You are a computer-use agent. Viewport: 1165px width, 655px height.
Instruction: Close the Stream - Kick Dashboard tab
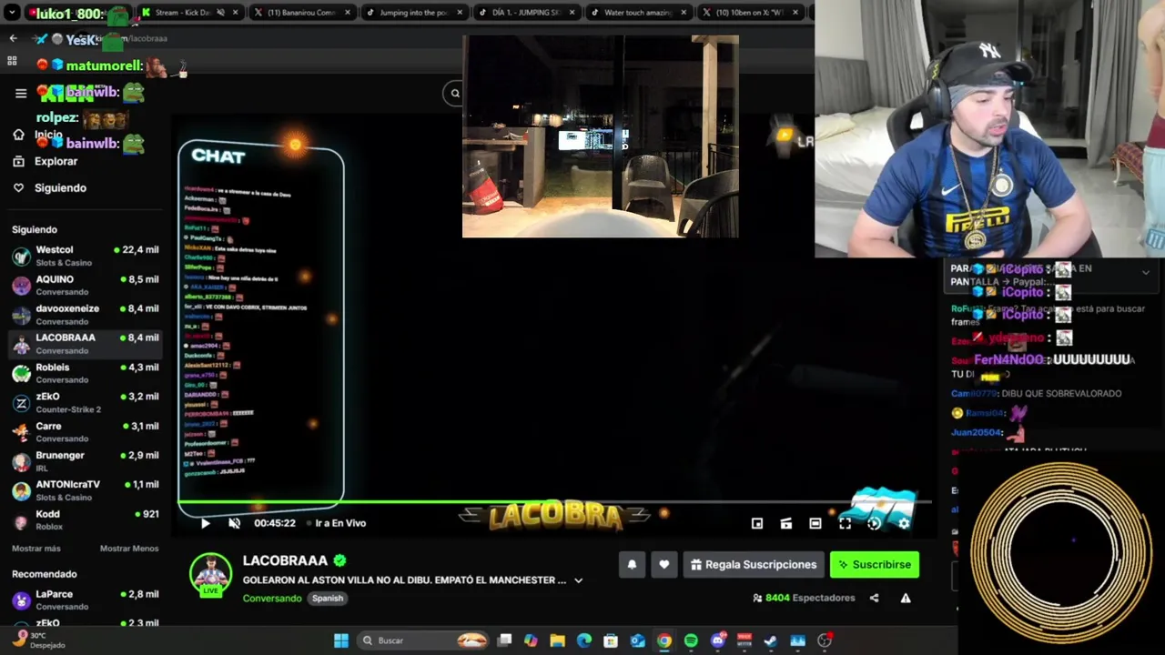click(x=235, y=13)
